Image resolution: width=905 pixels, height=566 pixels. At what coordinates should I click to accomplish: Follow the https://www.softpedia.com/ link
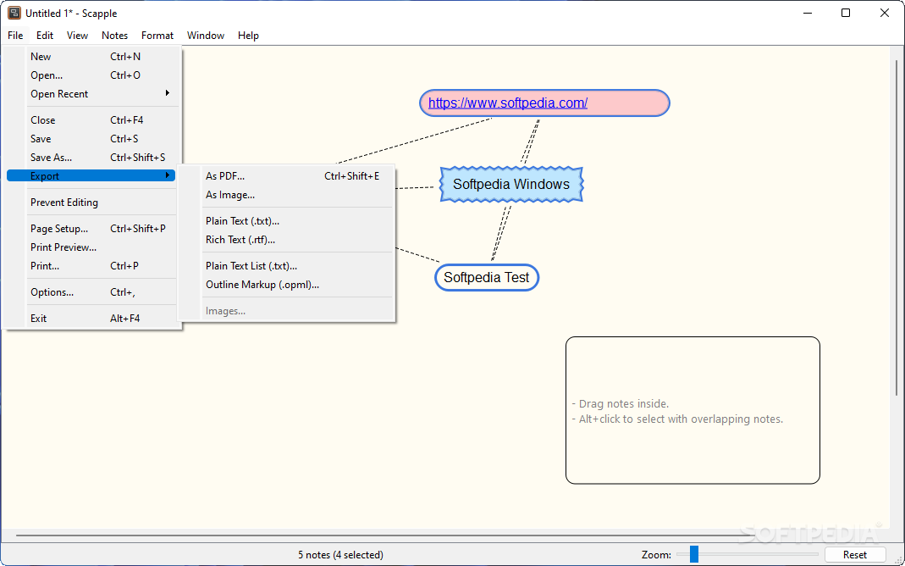click(x=508, y=103)
